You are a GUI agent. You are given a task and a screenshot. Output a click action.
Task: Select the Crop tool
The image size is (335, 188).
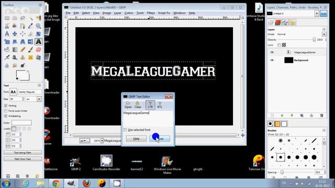pos(30,33)
